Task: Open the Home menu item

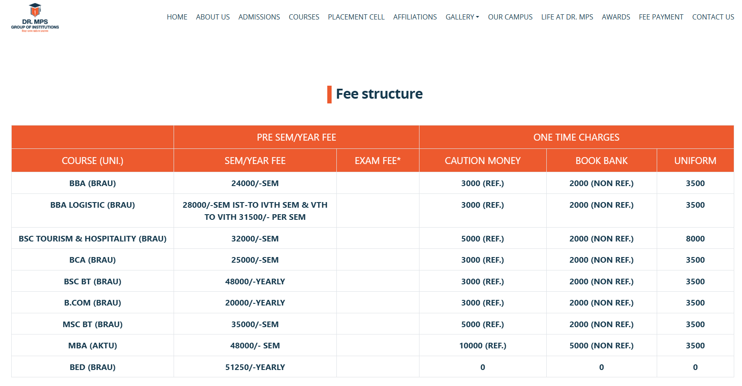Action: point(177,17)
